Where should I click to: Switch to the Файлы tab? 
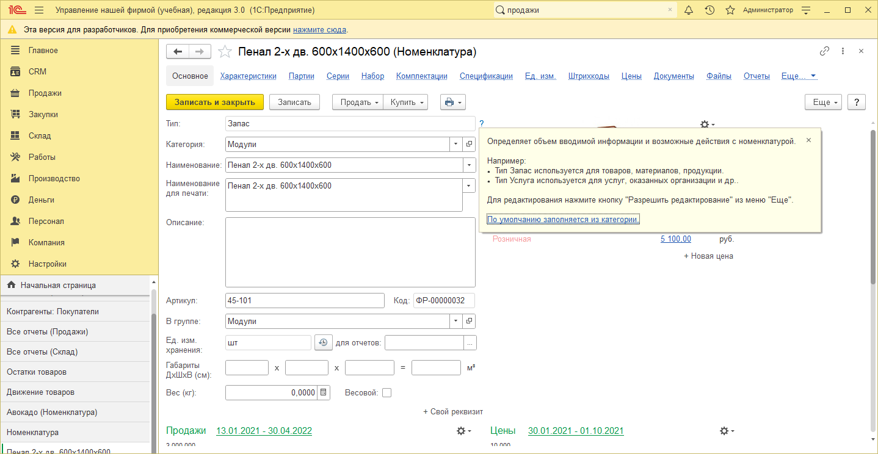719,76
